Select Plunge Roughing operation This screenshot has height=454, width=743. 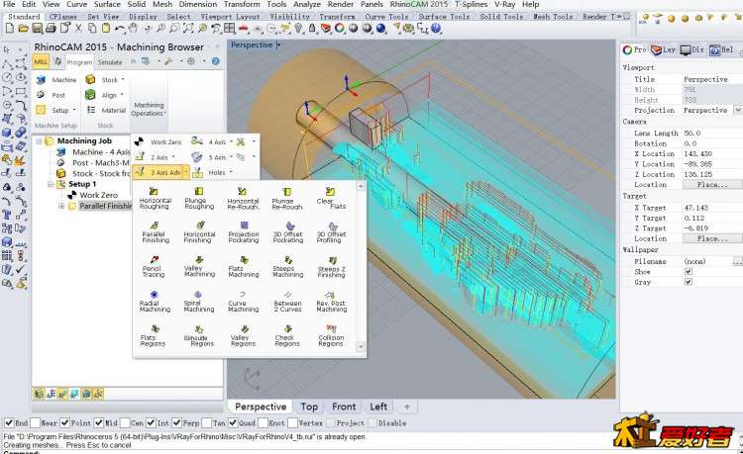(x=199, y=198)
